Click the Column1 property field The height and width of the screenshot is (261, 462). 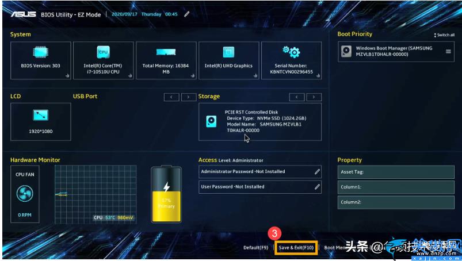point(396,187)
